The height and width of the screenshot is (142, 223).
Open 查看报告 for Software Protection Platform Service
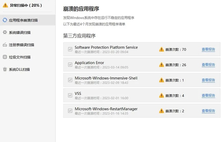point(209,49)
